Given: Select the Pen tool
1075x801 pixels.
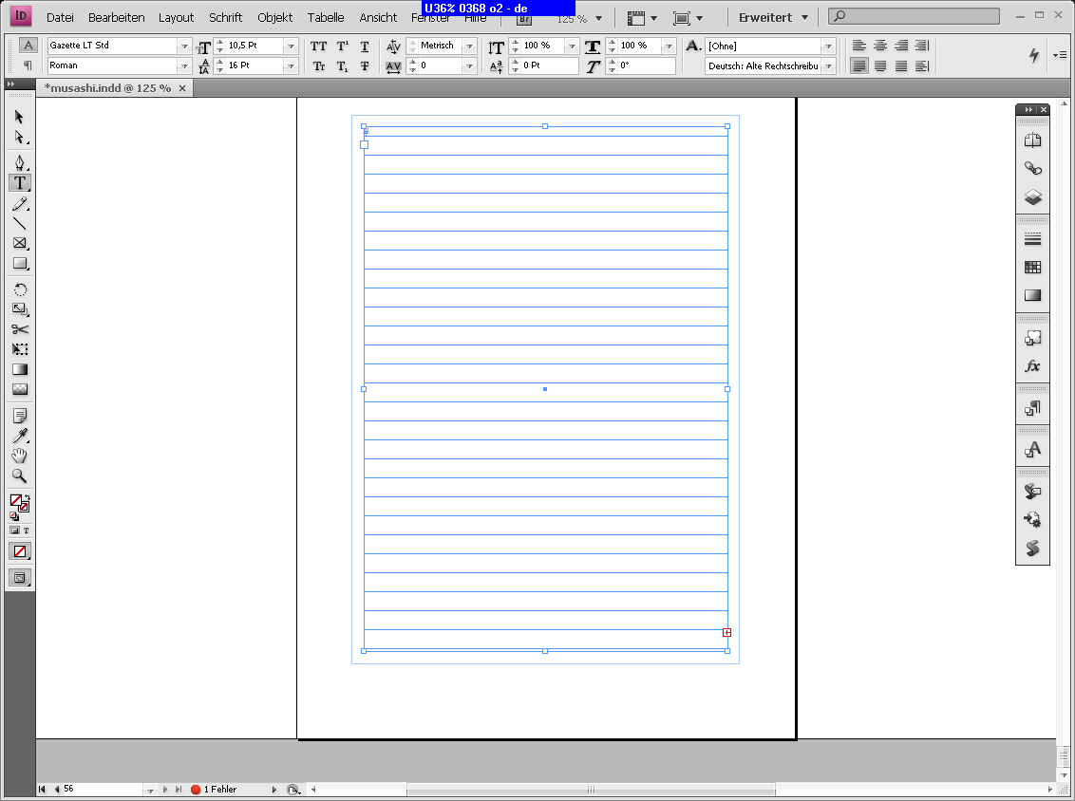Looking at the screenshot, I should tap(19, 163).
